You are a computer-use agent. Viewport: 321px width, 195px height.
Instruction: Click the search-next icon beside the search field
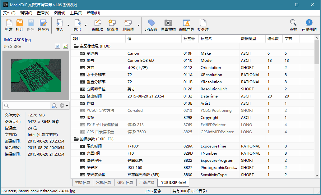[x=54, y=106]
